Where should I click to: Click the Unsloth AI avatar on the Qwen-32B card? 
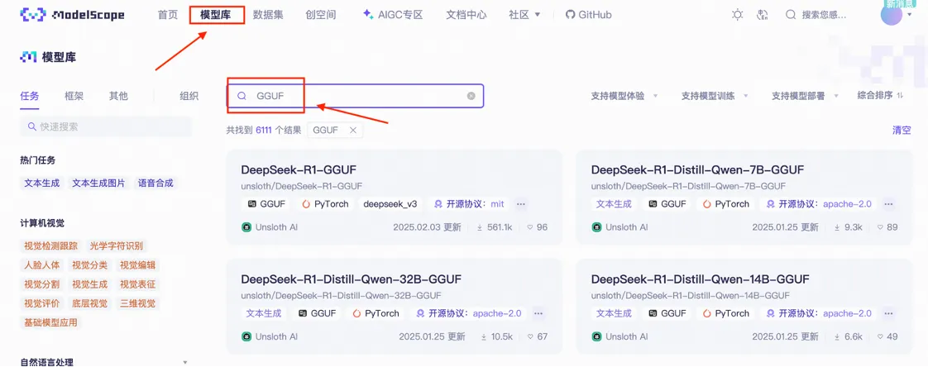tap(246, 336)
